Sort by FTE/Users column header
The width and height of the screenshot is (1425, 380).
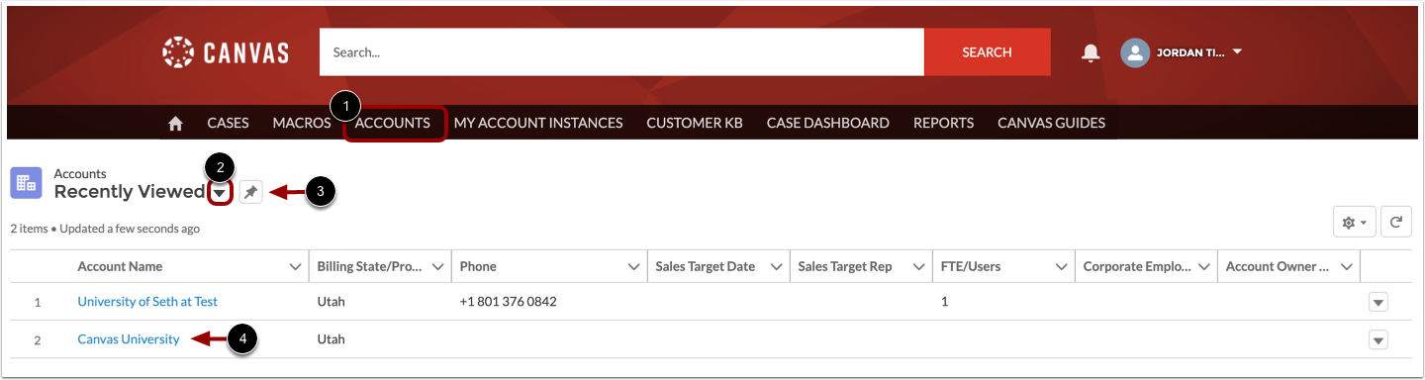[x=971, y=266]
